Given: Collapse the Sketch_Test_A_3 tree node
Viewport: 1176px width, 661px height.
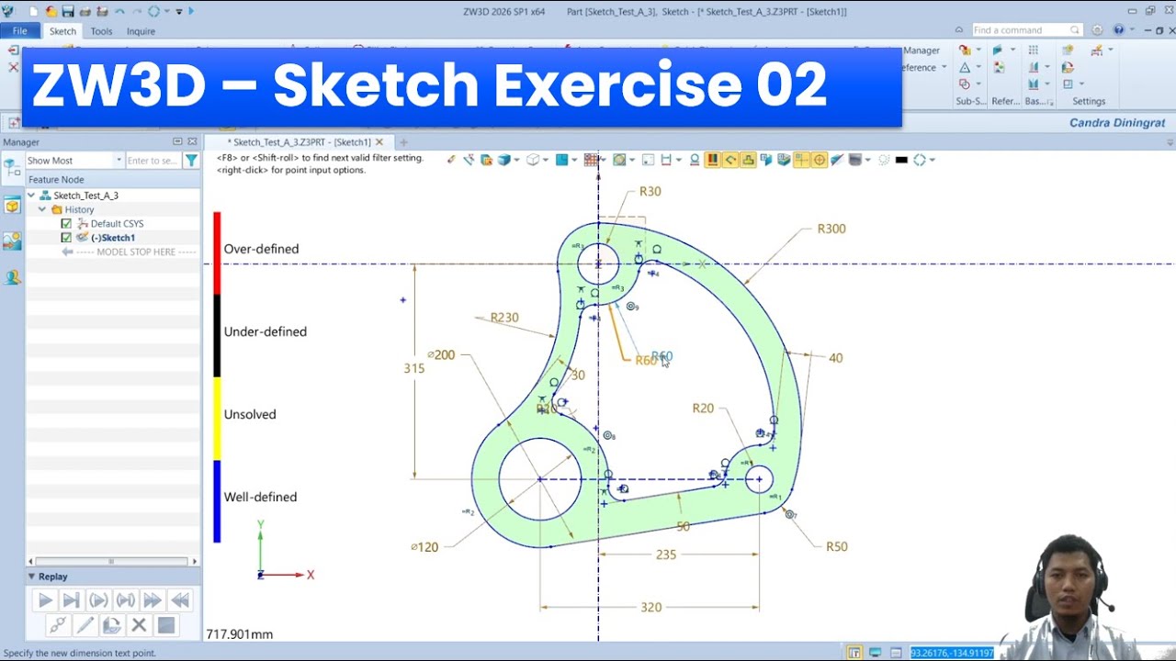Looking at the screenshot, I should coord(31,196).
